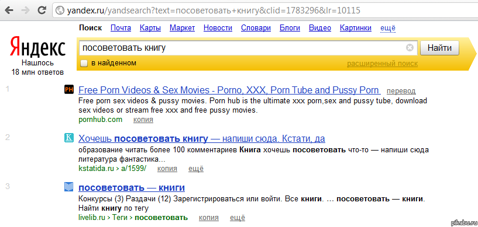Click 'перевод' next to first result
The height and width of the screenshot is (227, 478).
click(x=401, y=91)
